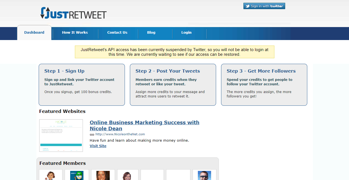Image resolution: width=349 pixels, height=180 pixels.
Task: Click the Step 1 - Sign Up box
Action: click(82, 84)
